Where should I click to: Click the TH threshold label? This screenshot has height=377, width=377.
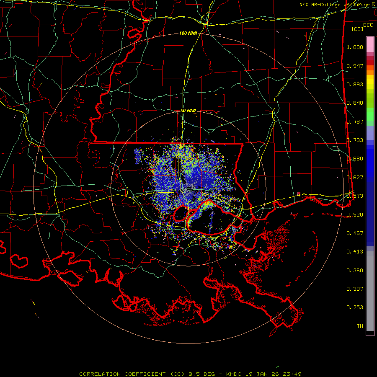(360, 326)
